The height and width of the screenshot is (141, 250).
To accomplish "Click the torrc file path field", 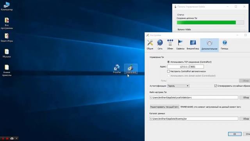I will click(194, 98).
